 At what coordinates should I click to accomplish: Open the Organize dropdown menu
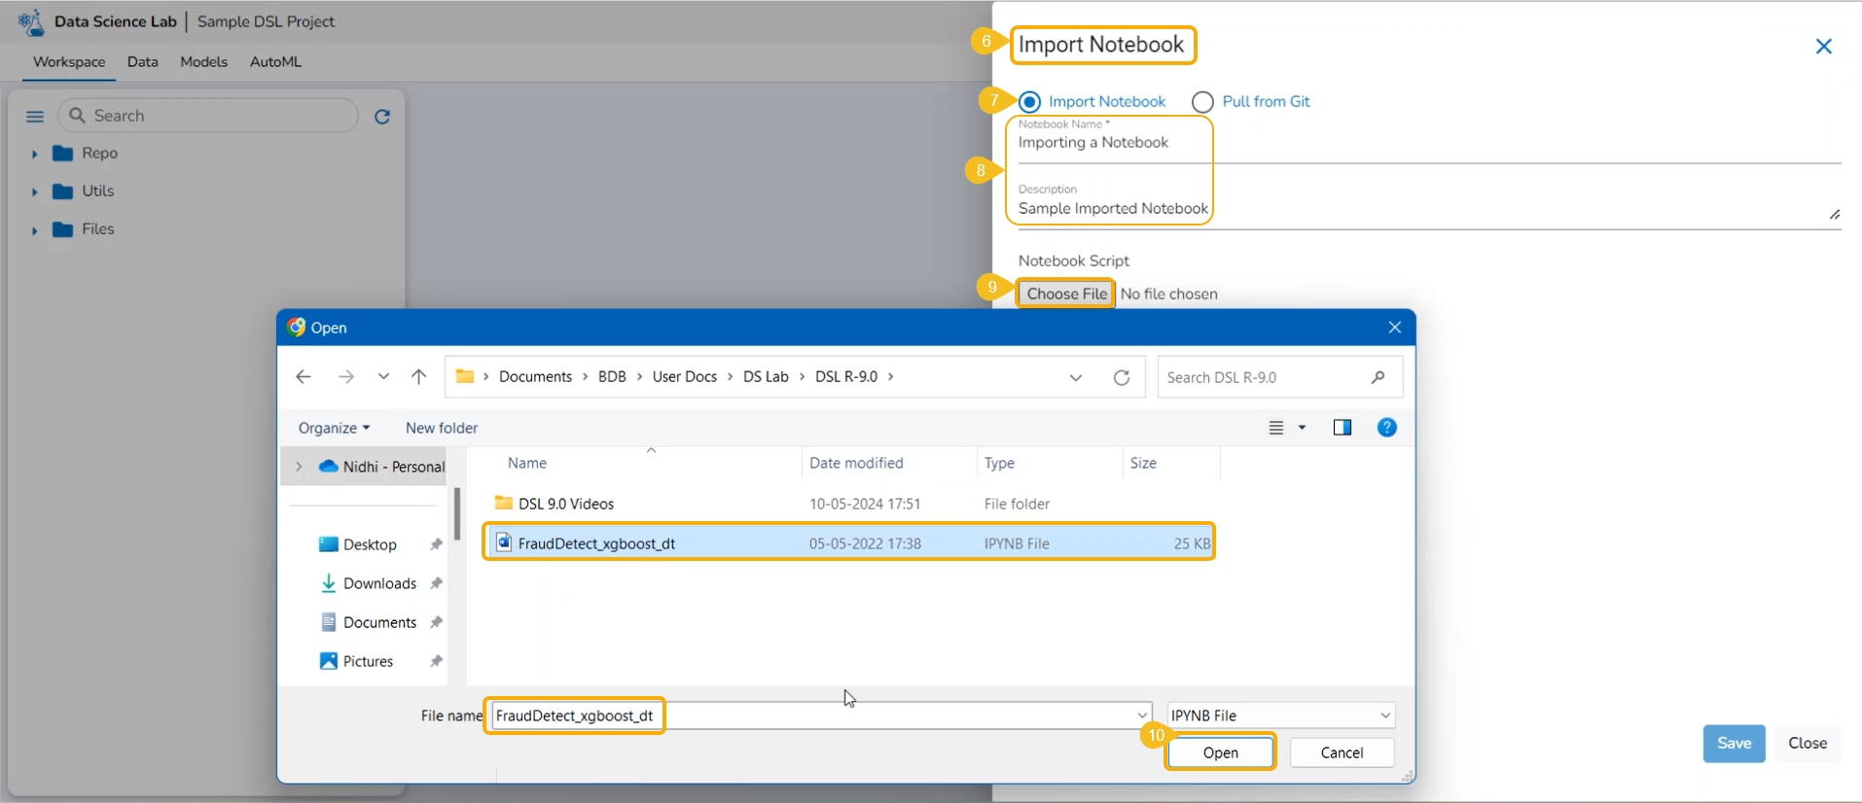point(334,428)
